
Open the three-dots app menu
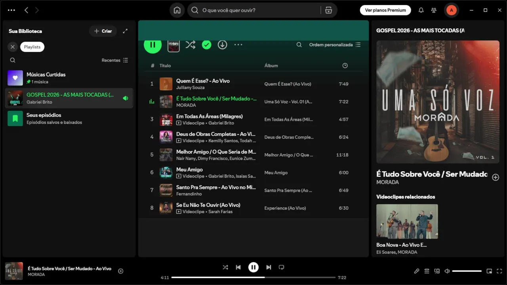tap(11, 10)
